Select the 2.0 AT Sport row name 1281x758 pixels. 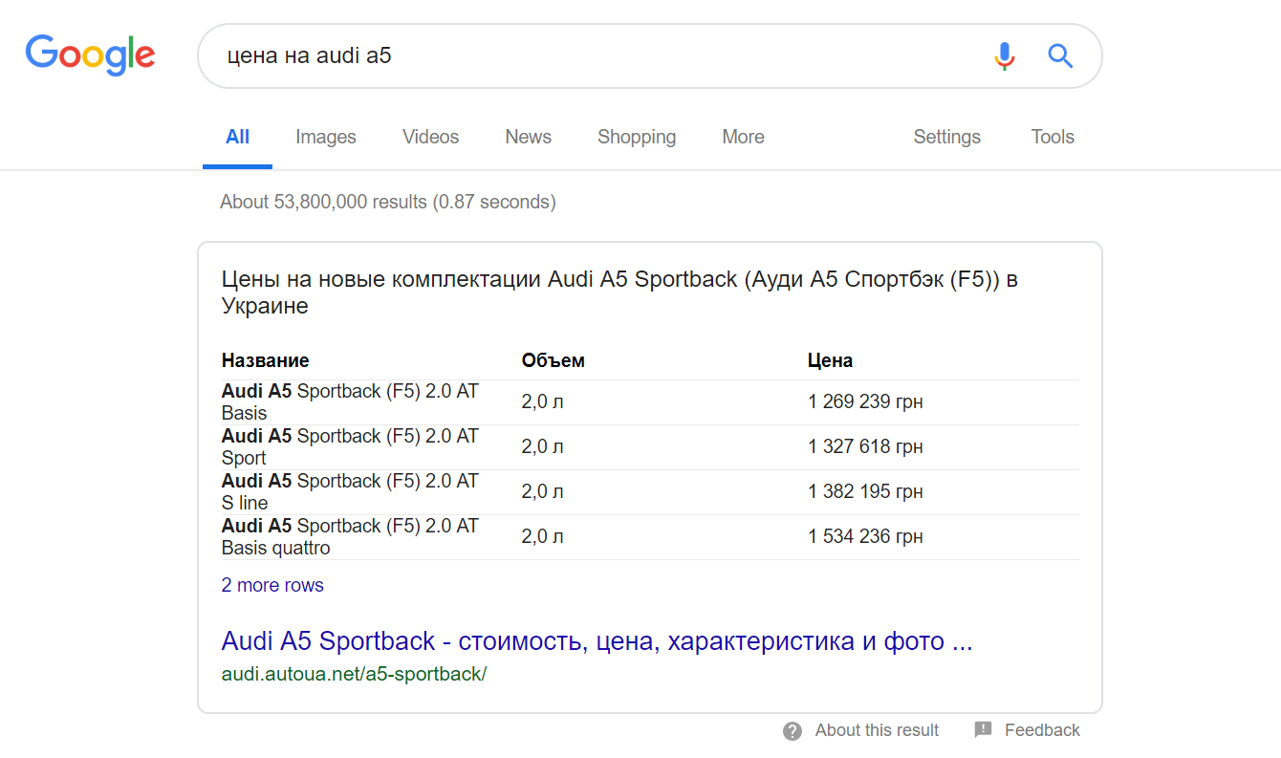point(350,447)
